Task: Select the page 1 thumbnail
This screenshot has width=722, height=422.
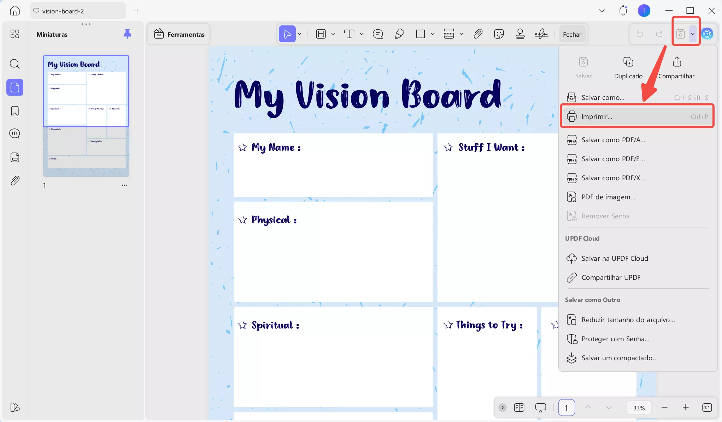Action: tap(86, 115)
